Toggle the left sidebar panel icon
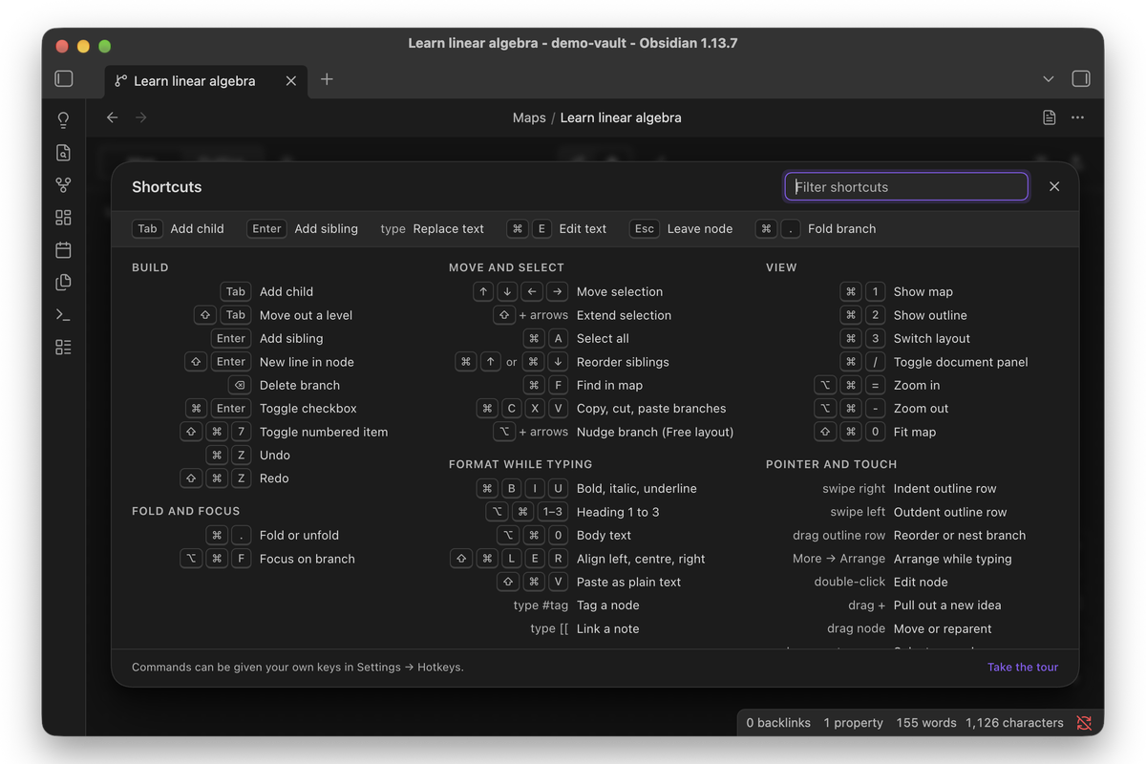Image resolution: width=1146 pixels, height=764 pixels. (x=64, y=79)
